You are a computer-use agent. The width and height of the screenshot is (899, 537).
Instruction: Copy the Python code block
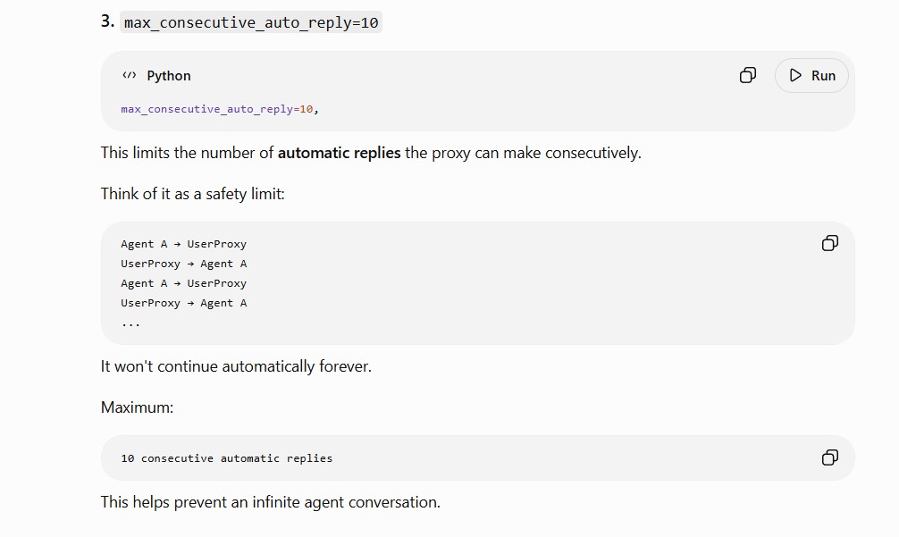[x=748, y=75]
